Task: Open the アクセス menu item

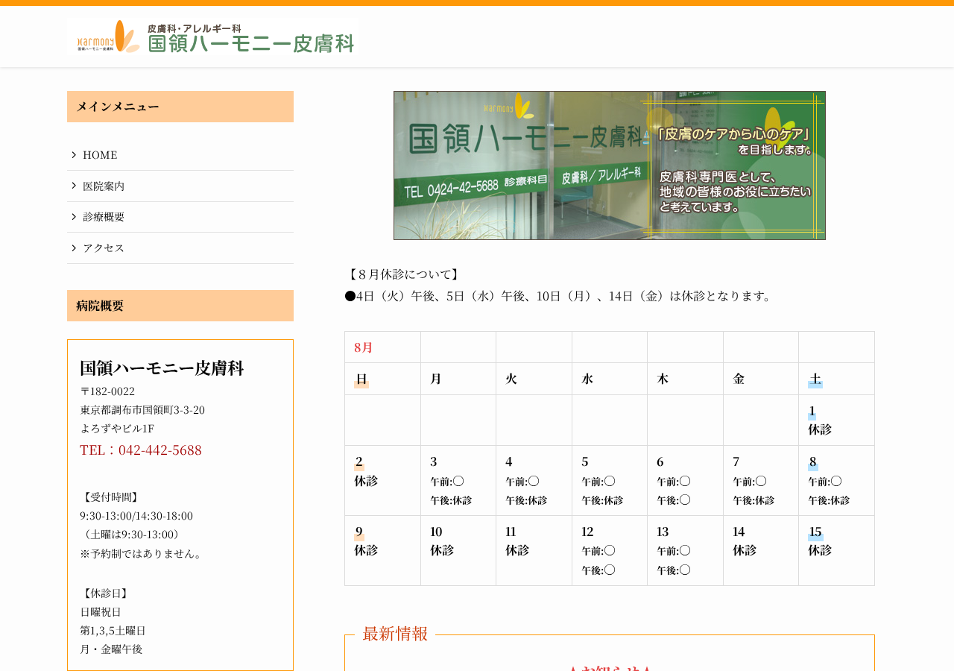Action: coord(180,248)
